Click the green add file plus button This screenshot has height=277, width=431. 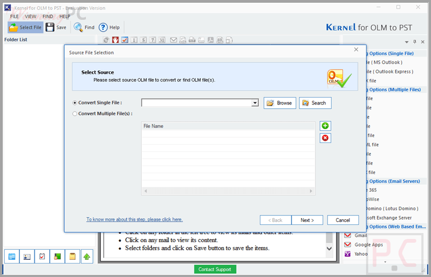325,126
